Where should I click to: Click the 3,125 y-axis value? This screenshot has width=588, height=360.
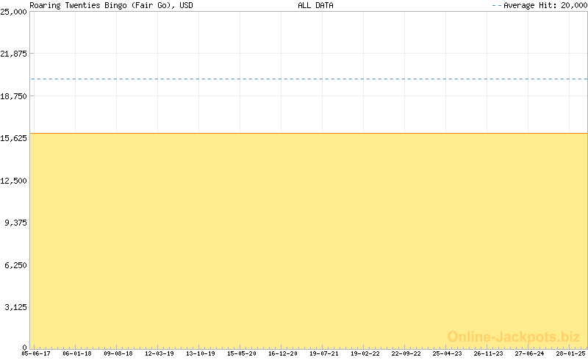pos(16,307)
